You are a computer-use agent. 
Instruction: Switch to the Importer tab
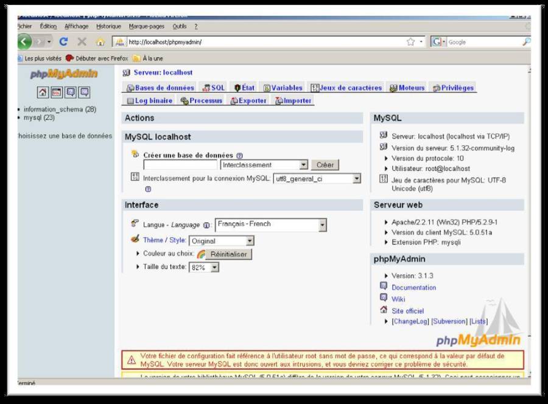point(293,101)
